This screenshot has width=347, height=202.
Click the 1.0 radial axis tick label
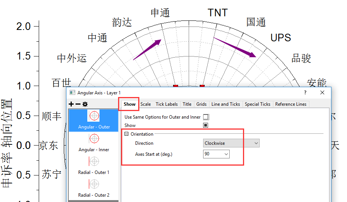(24, 86)
